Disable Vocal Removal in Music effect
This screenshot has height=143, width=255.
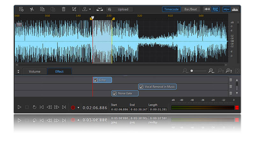coord(141,87)
